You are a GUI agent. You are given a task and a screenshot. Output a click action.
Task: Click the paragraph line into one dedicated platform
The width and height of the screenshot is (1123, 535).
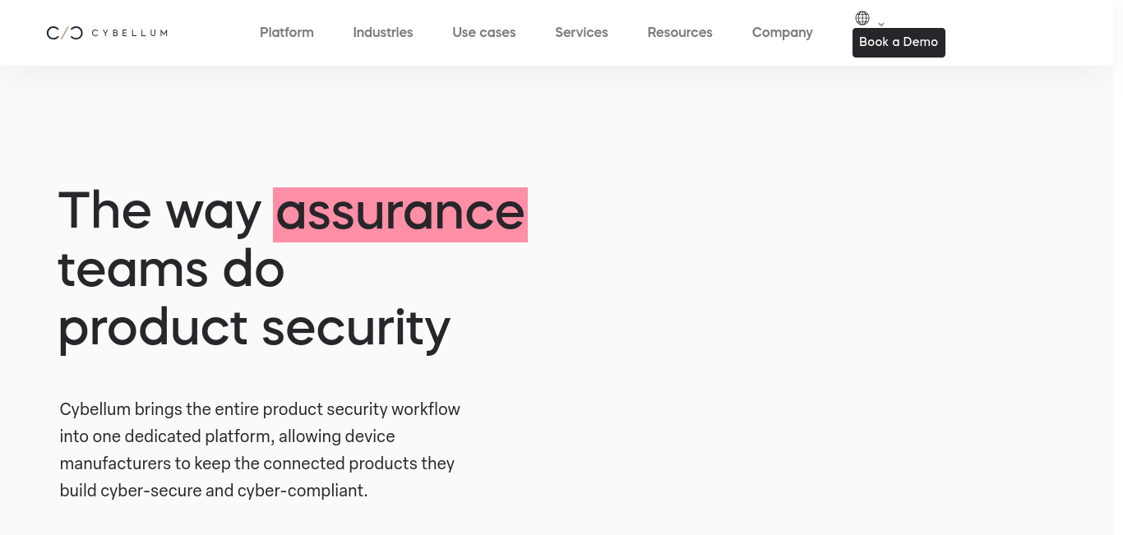point(227,436)
